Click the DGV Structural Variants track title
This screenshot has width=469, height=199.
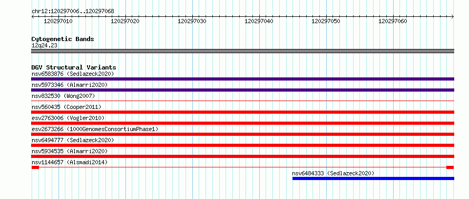pyautogui.click(x=74, y=67)
